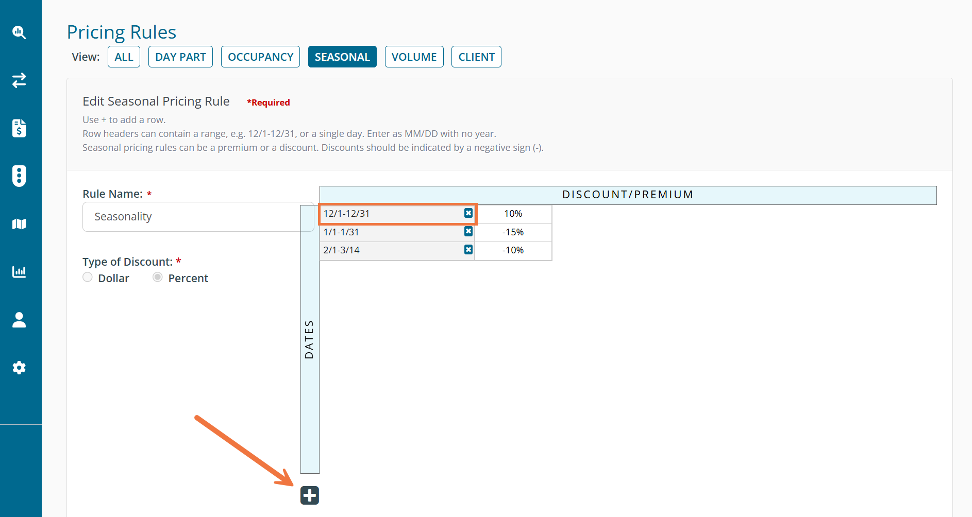Switch to the ALL pricing rules view
972x517 pixels.
pos(124,57)
